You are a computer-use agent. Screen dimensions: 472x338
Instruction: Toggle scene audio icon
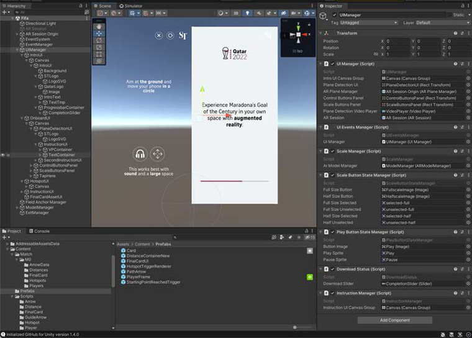[x=258, y=13]
